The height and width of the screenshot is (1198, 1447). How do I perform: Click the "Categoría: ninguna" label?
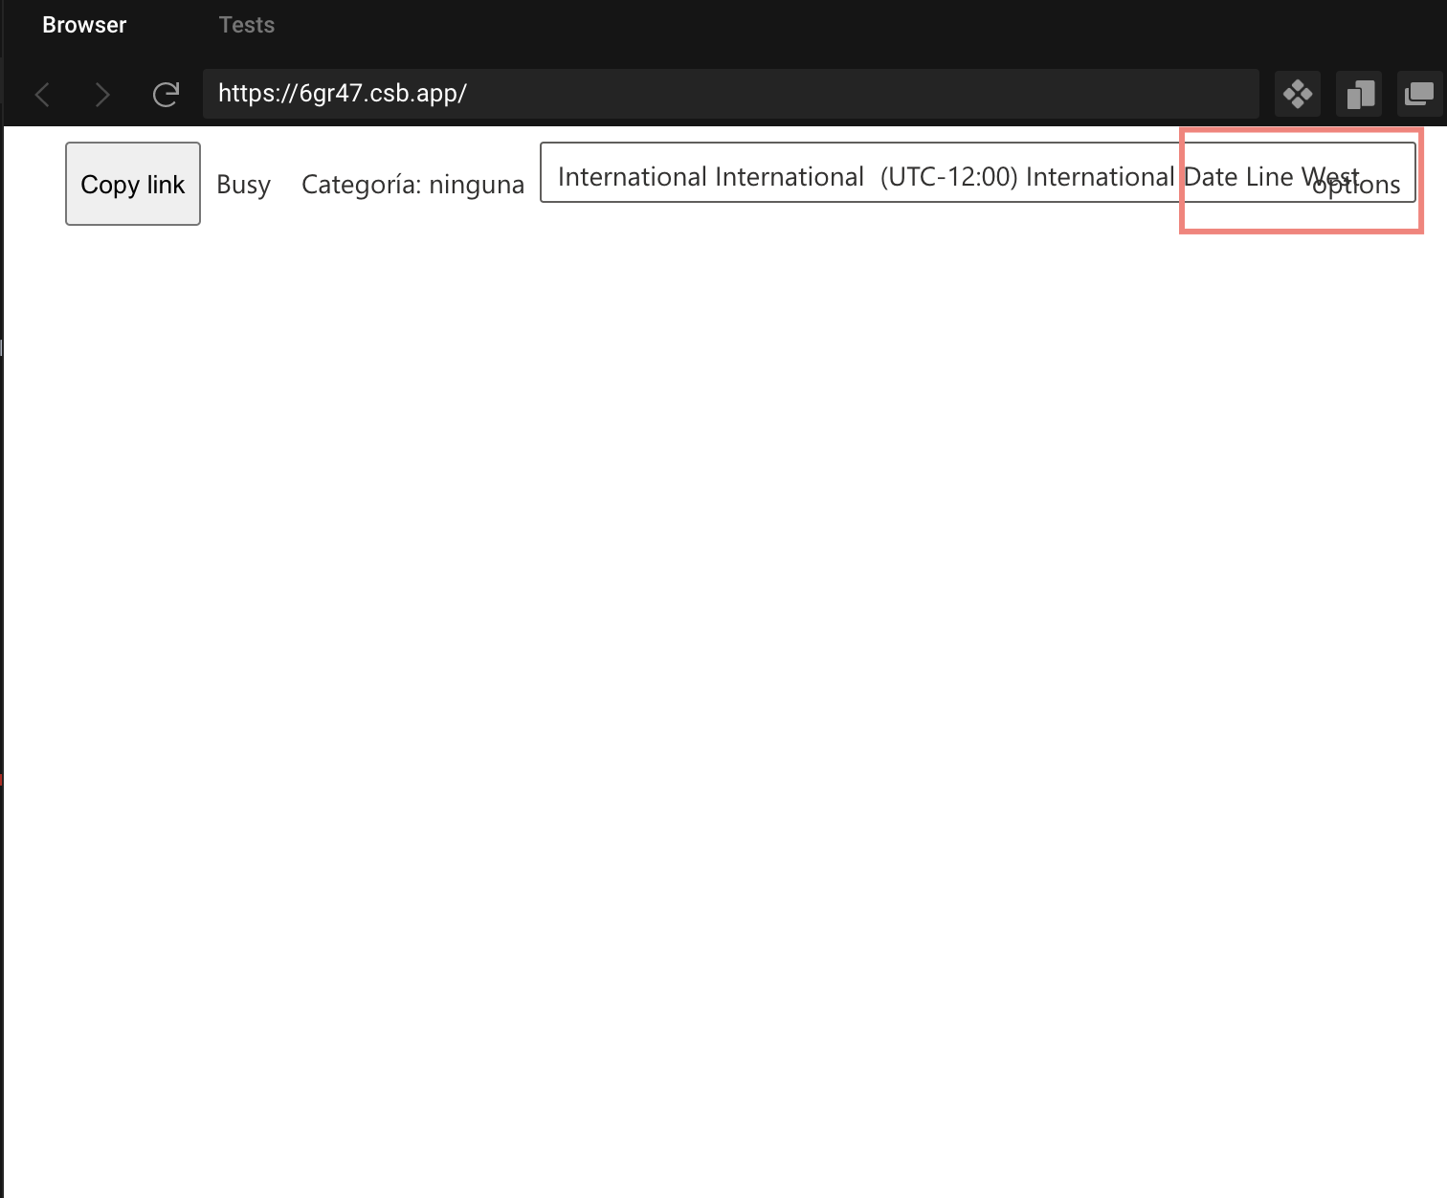[412, 184]
